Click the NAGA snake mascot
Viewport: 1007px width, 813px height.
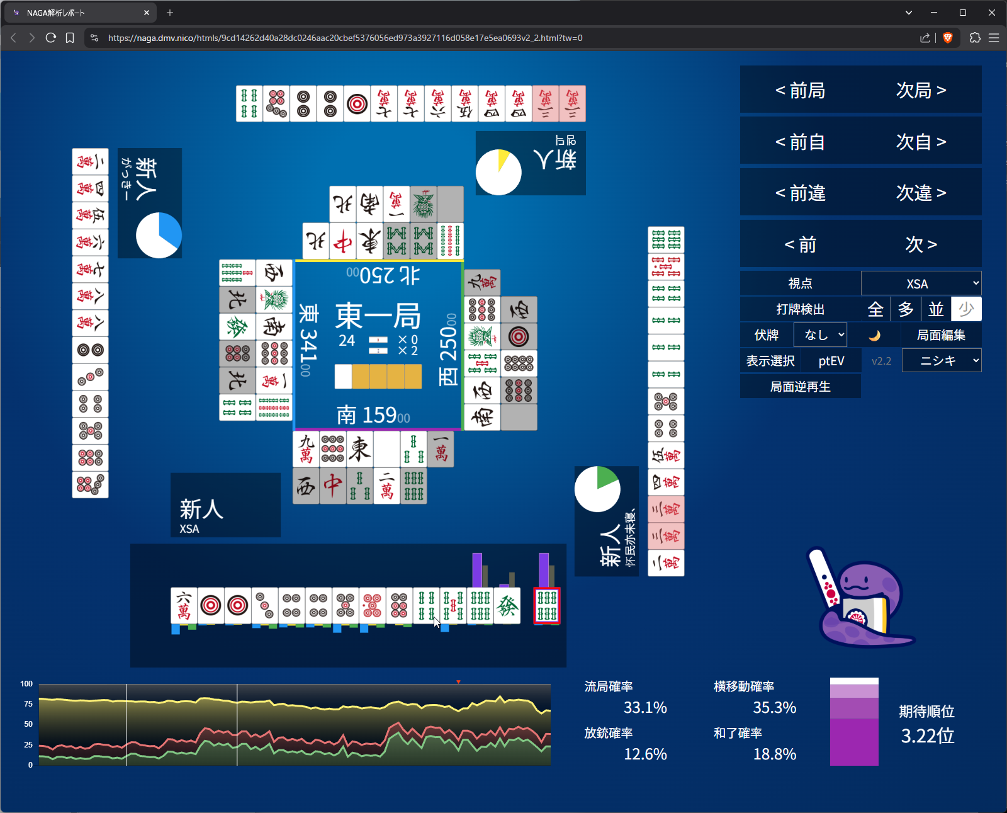click(860, 598)
